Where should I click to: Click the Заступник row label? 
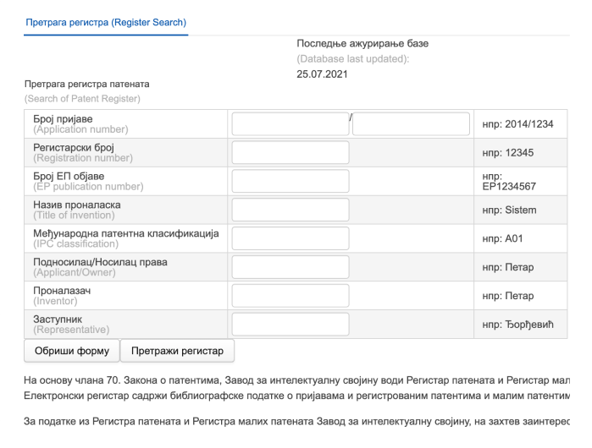click(x=59, y=320)
